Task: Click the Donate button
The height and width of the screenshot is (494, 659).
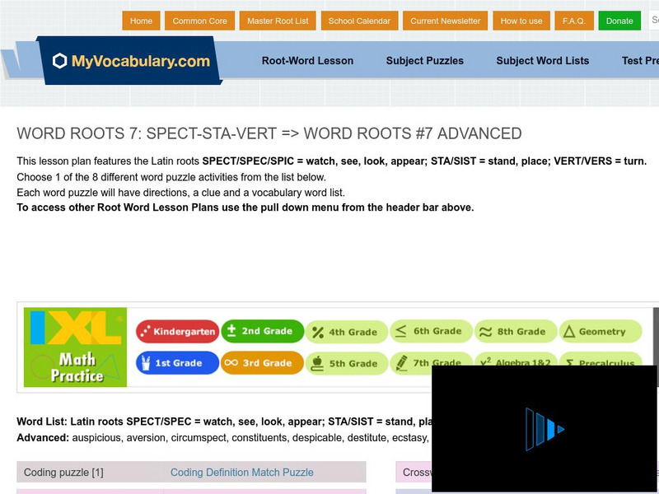Action: pyautogui.click(x=619, y=21)
